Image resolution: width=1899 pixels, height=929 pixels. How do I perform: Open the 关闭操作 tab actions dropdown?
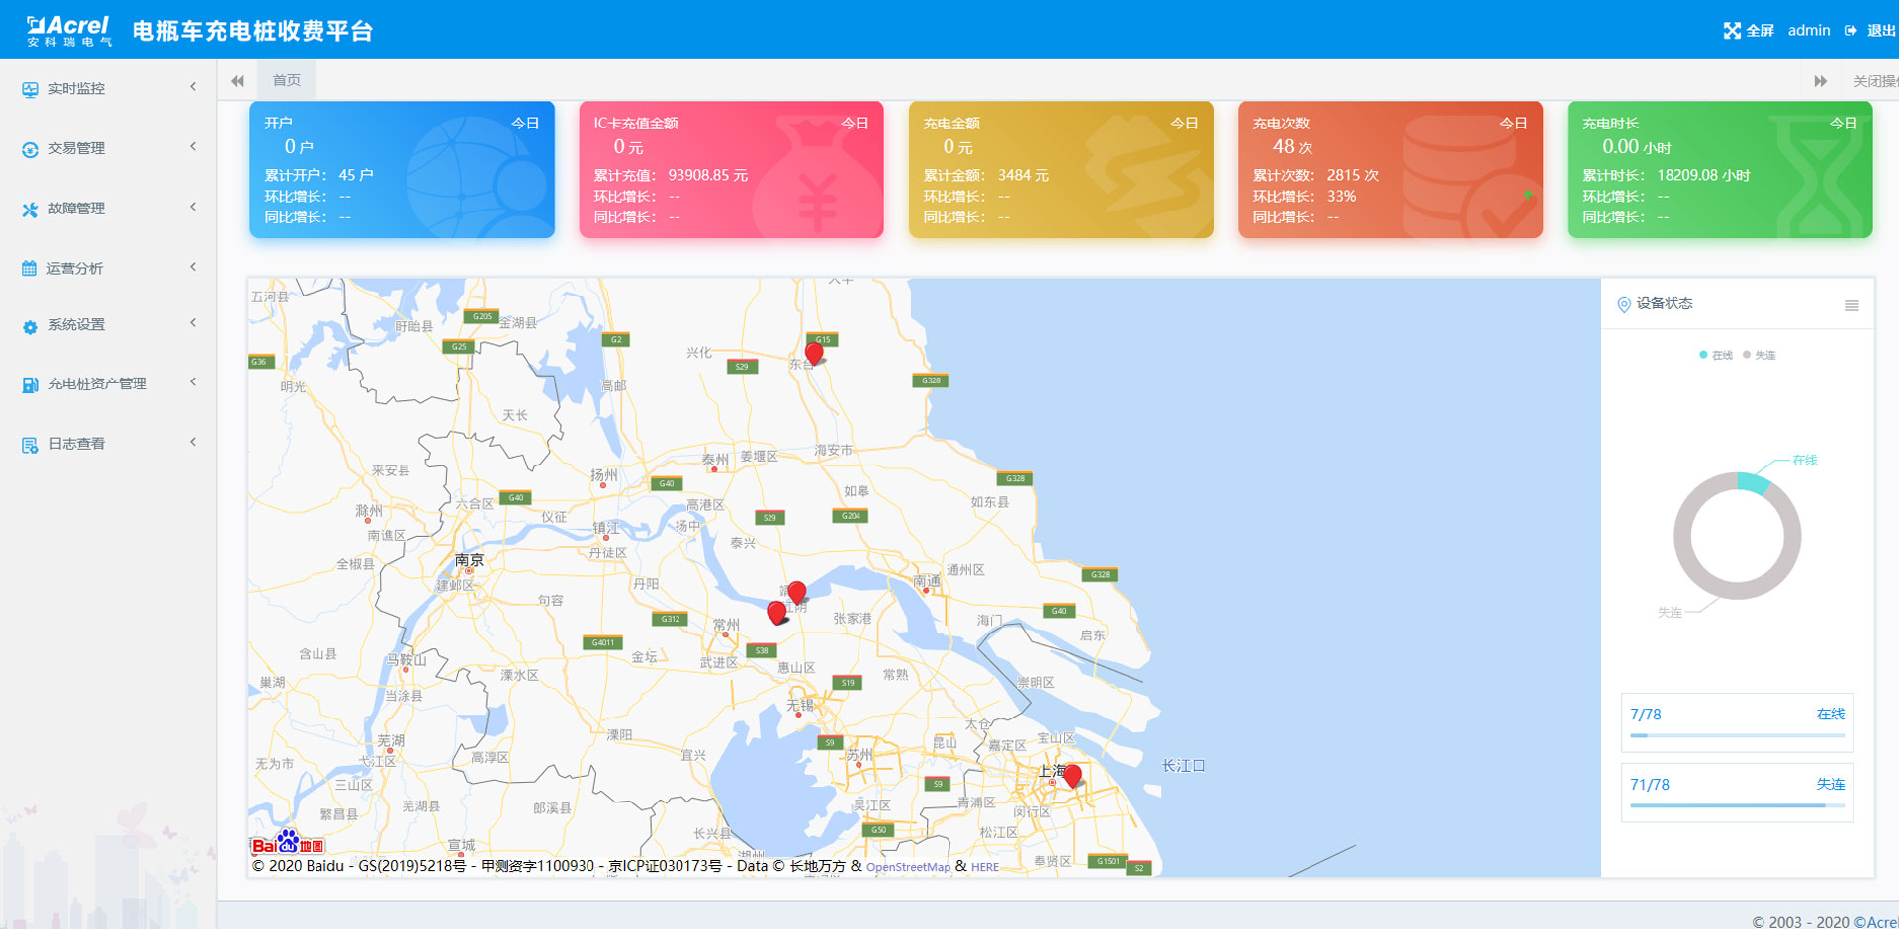1874,81
